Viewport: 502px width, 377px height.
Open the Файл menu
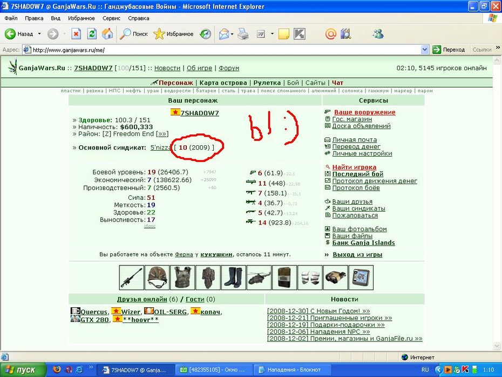[11, 18]
